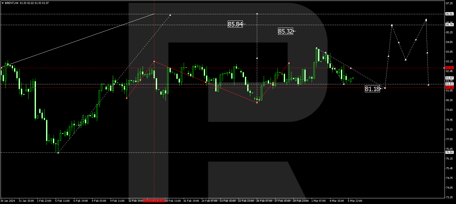456x204 pixels.
Task: Select the 85.84 price text label
Action: click(x=235, y=24)
